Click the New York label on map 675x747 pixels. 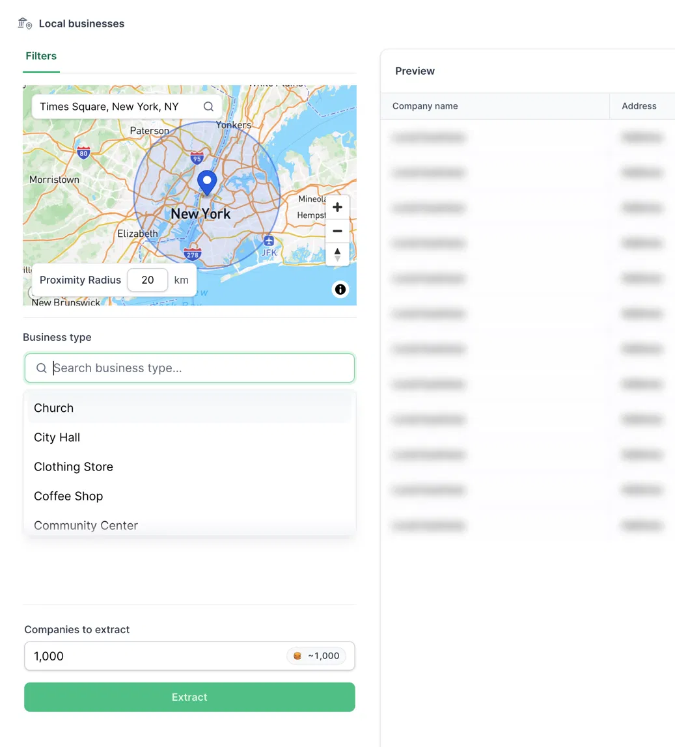coord(200,214)
